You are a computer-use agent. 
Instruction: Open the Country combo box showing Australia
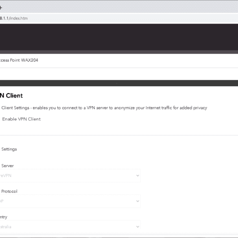[x=70, y=227]
